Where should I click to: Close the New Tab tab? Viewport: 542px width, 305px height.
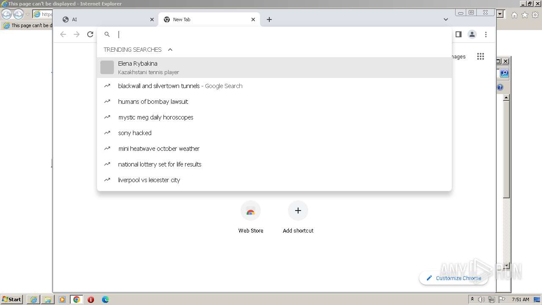coord(253,19)
